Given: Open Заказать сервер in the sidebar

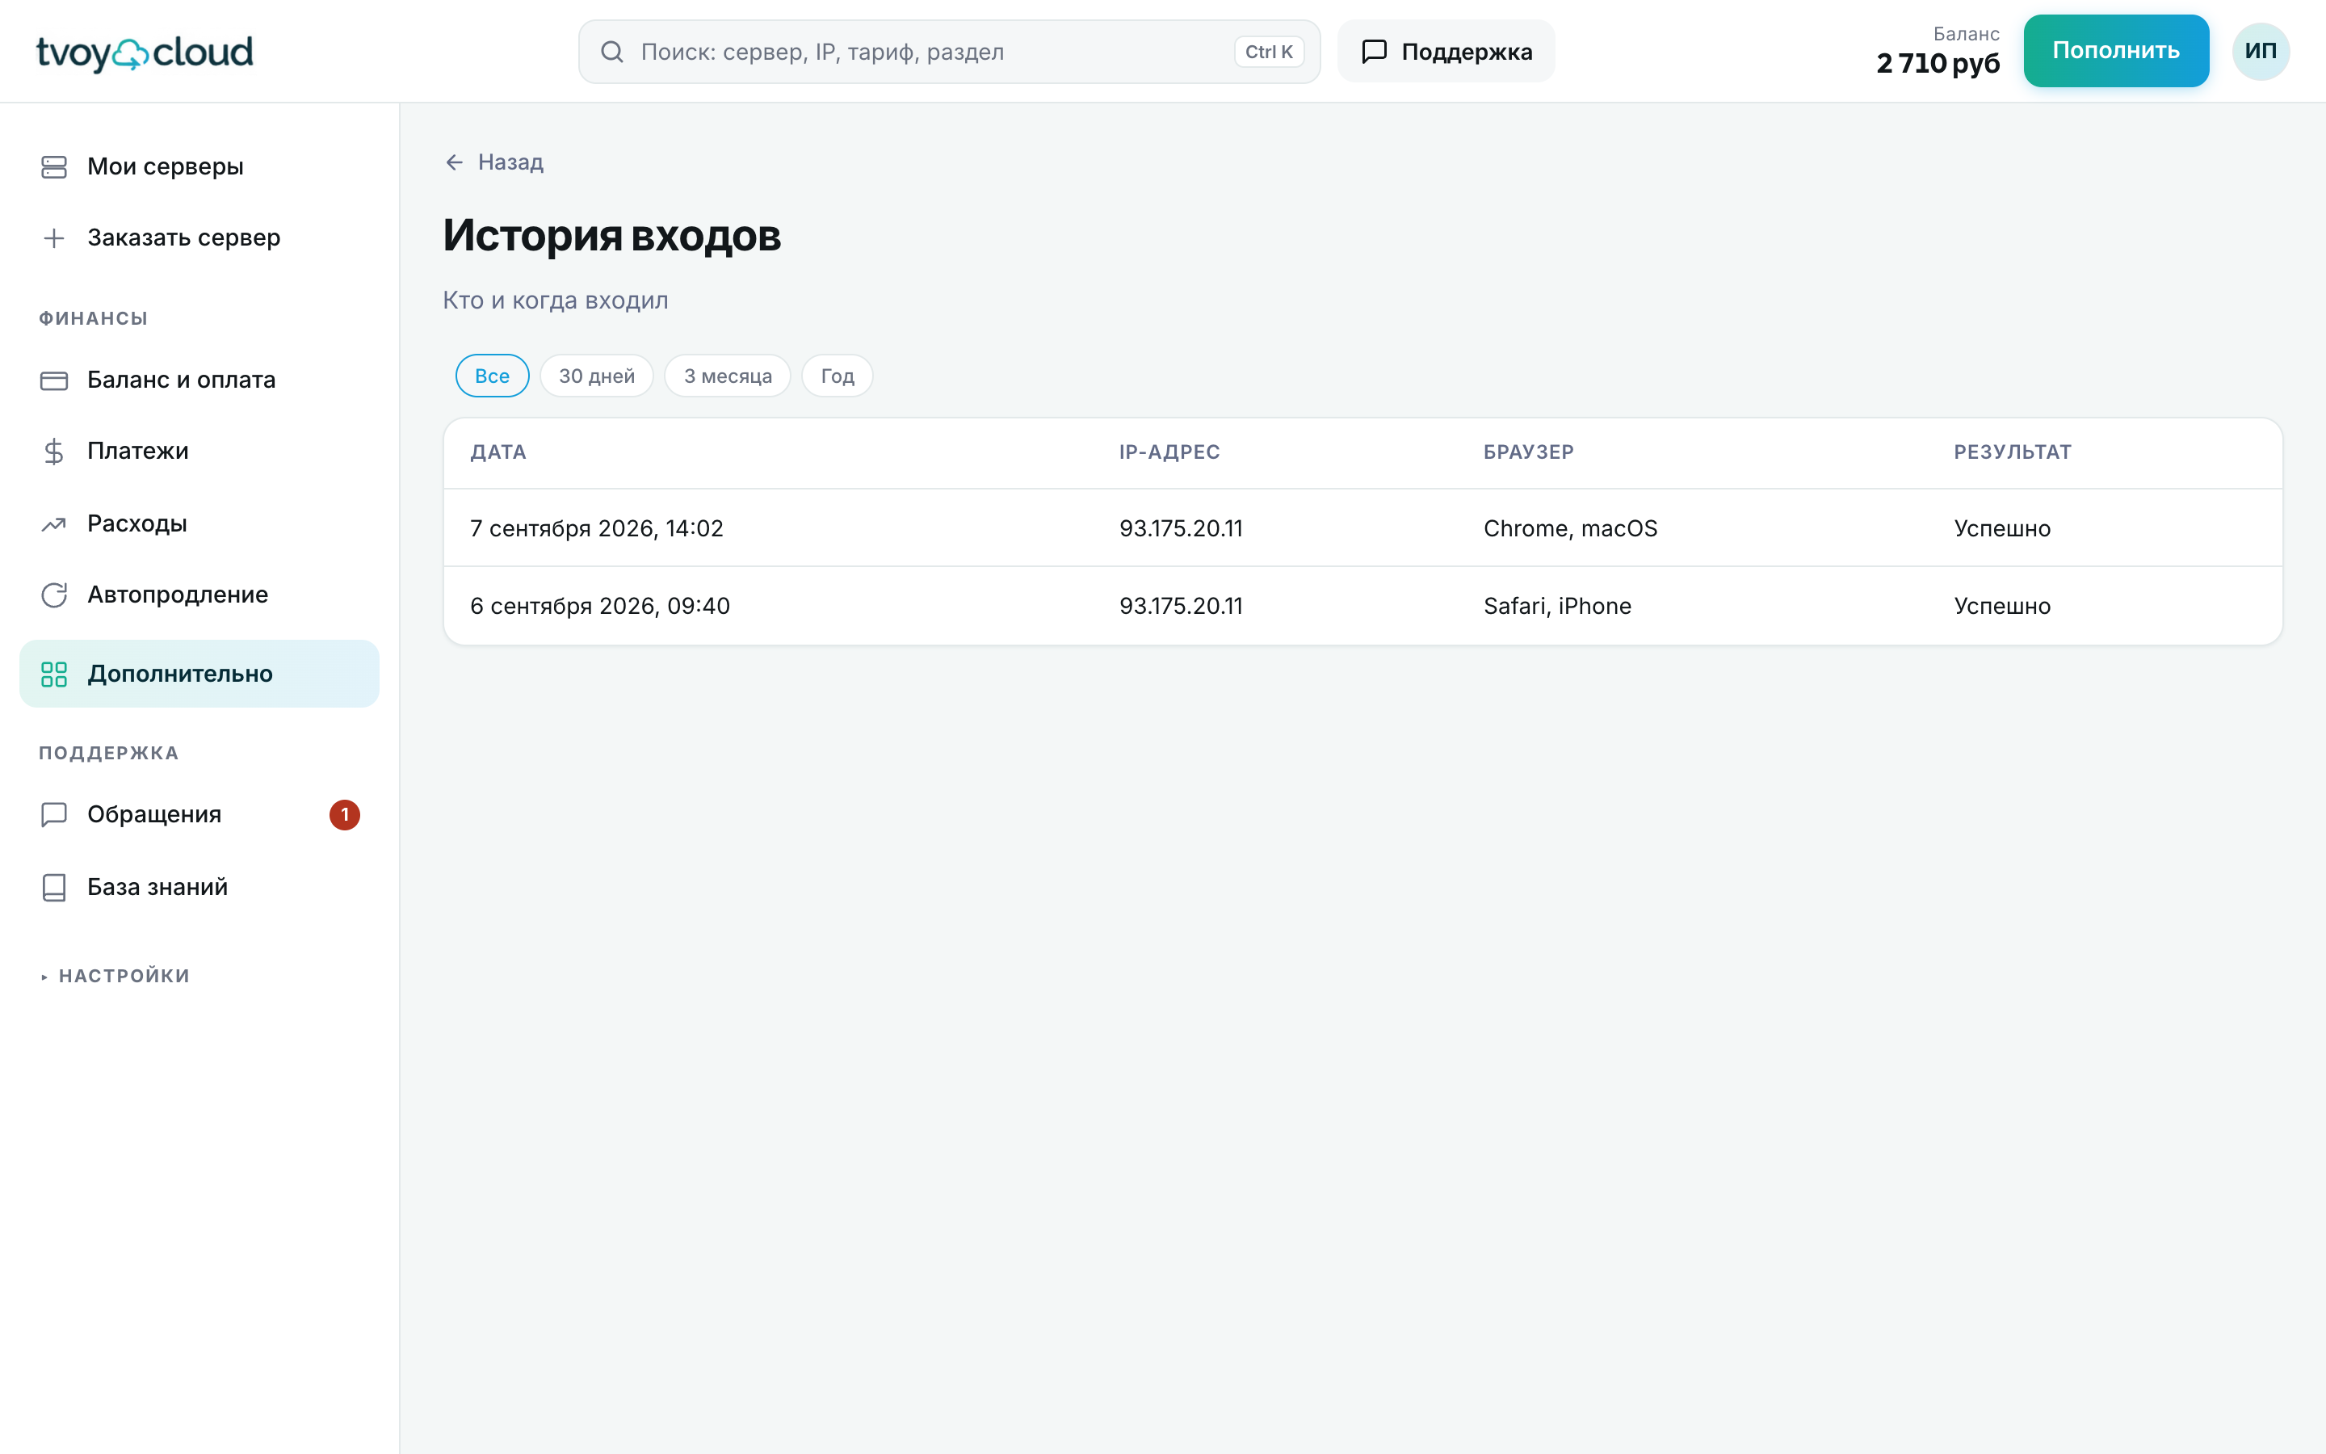Looking at the screenshot, I should pos(199,237).
